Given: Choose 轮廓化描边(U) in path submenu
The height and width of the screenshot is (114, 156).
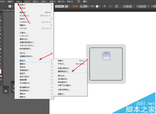Looking at the screenshot, I should pyautogui.click(x=70, y=68).
